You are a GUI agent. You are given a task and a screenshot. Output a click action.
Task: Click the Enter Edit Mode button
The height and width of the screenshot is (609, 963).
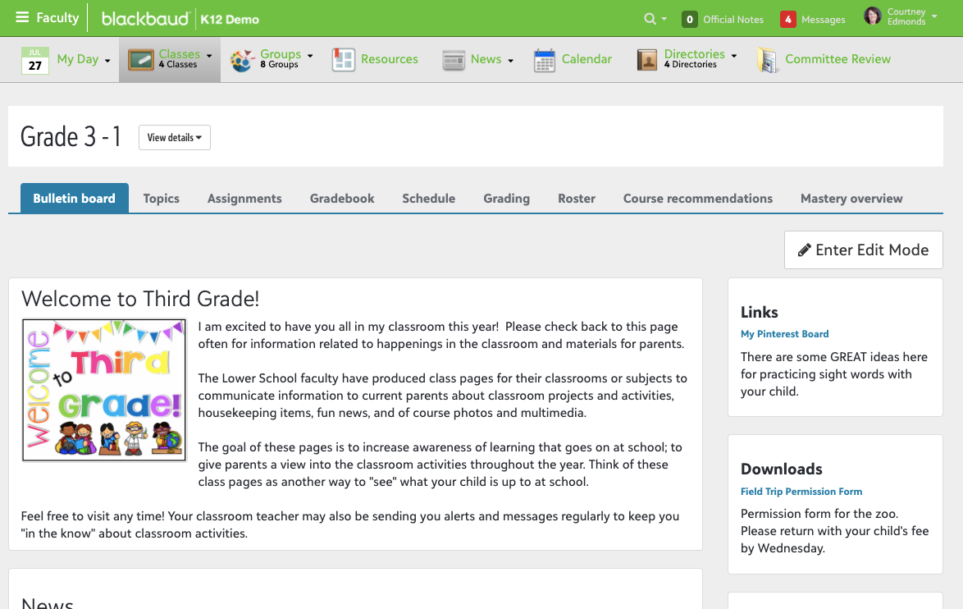(863, 250)
